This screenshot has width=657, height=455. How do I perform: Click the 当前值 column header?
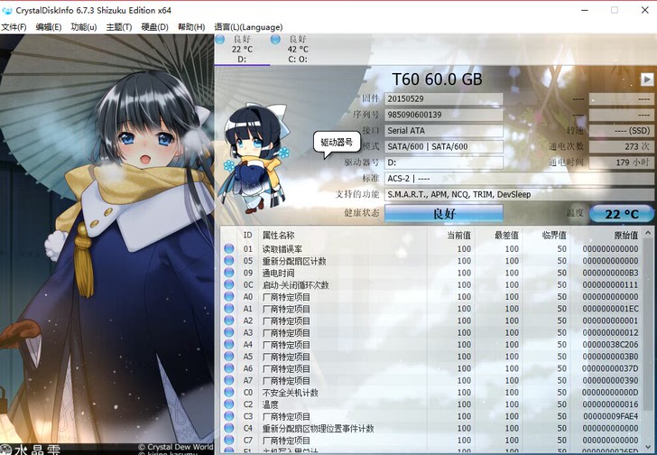click(x=459, y=235)
